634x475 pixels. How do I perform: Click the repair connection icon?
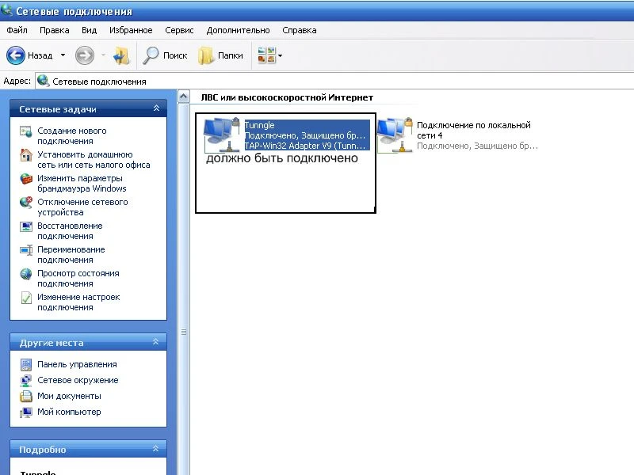coord(26,226)
